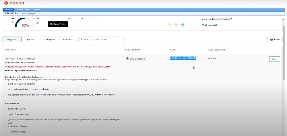Click the pink right arrow icon
The image size is (287, 136).
[x=176, y=25]
